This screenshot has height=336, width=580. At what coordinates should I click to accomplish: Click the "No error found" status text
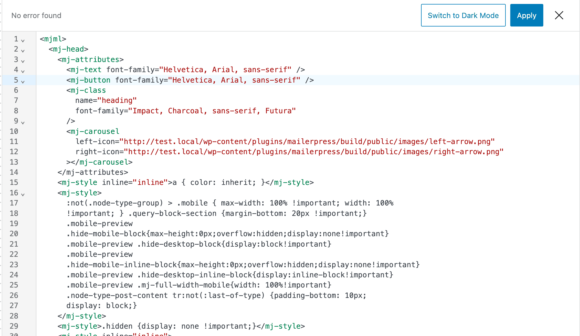coord(36,16)
